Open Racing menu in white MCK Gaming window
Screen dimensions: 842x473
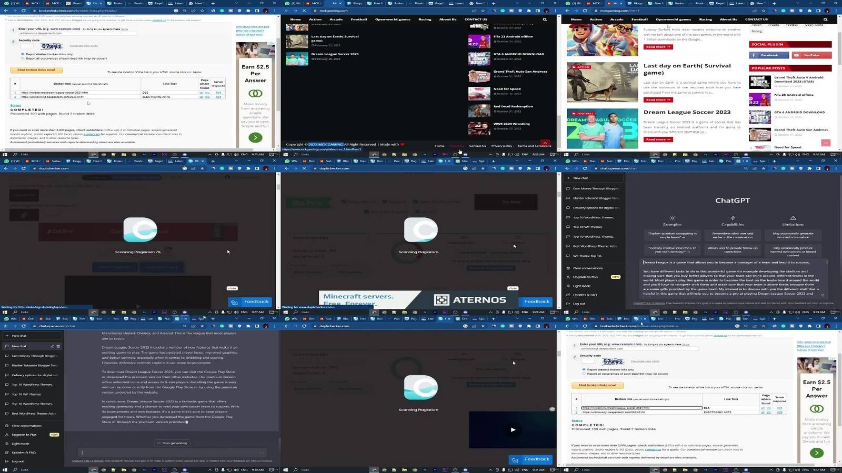tap(705, 19)
